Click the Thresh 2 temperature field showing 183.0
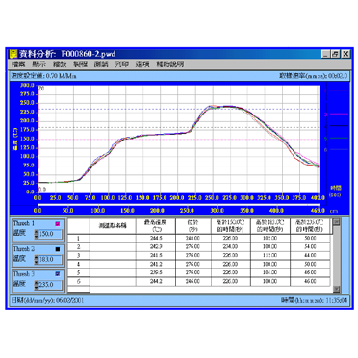Image resolution: width=358 pixels, height=358 pixels. (50, 259)
